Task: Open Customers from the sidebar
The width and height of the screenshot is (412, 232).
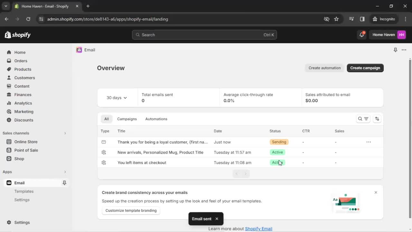Action: pyautogui.click(x=24, y=78)
